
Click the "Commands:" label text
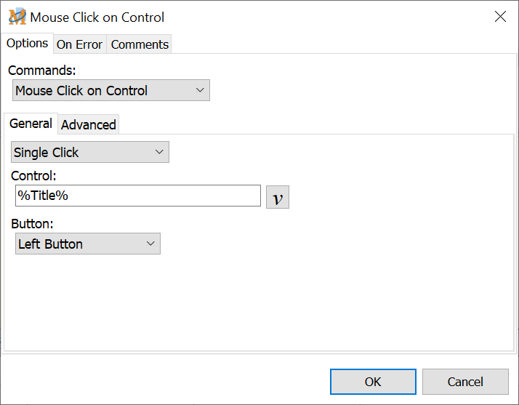[x=41, y=71]
